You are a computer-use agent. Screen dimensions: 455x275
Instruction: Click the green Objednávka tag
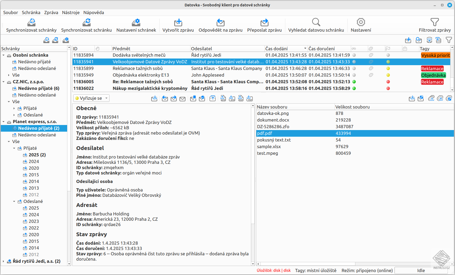pos(433,75)
